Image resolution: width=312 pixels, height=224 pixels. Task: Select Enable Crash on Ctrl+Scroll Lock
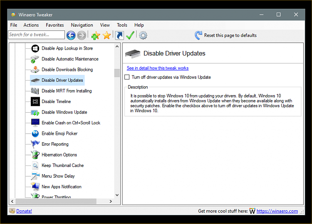71,123
